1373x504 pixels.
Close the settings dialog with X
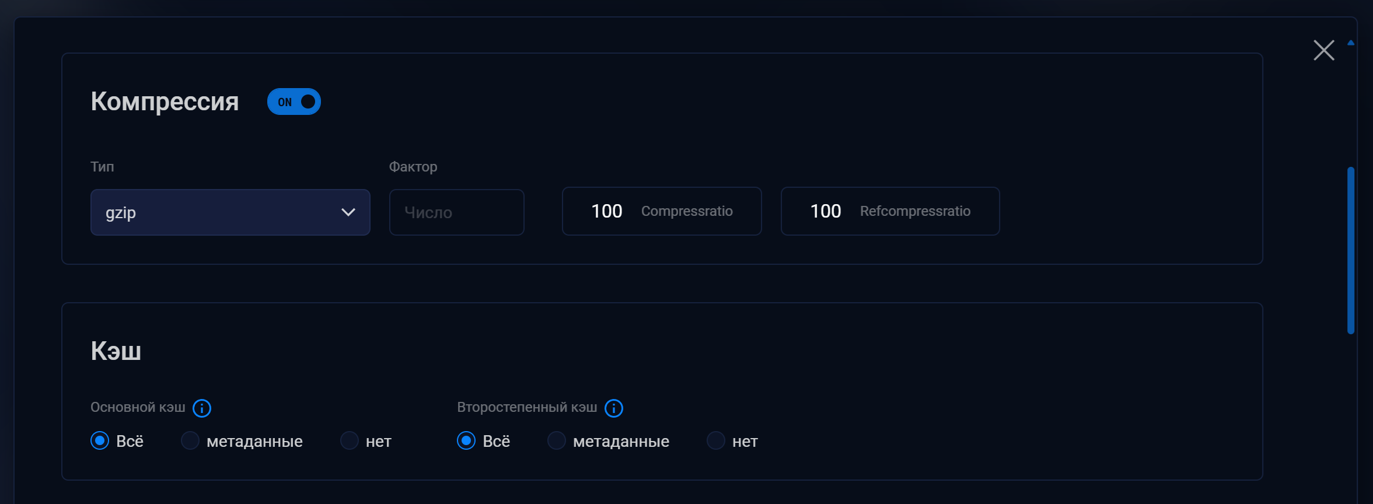(1324, 50)
